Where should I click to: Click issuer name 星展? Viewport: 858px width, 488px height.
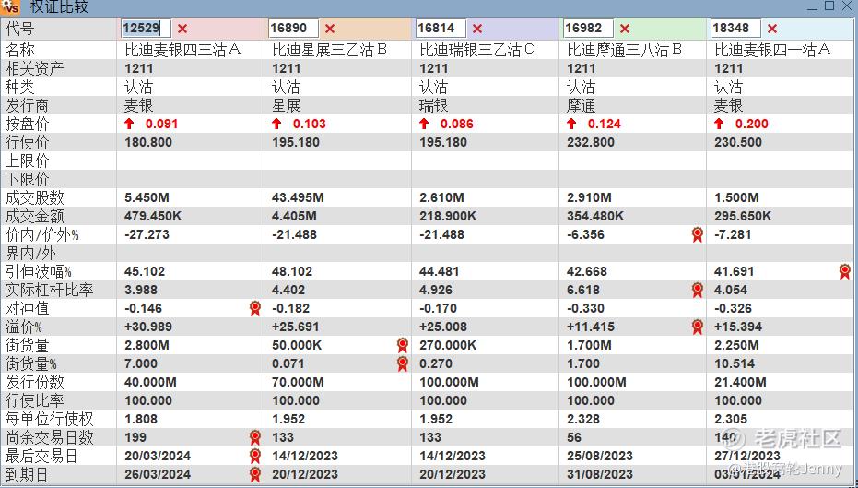coord(287,106)
